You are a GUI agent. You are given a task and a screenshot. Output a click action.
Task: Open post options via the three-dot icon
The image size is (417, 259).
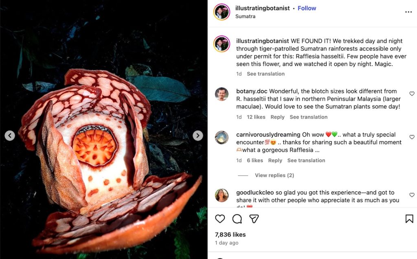[x=408, y=12]
